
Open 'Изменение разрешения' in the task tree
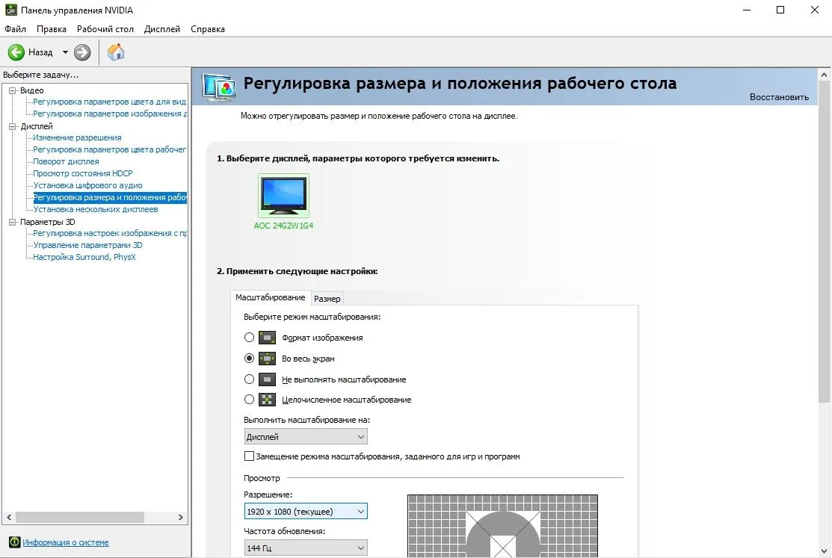coord(77,137)
